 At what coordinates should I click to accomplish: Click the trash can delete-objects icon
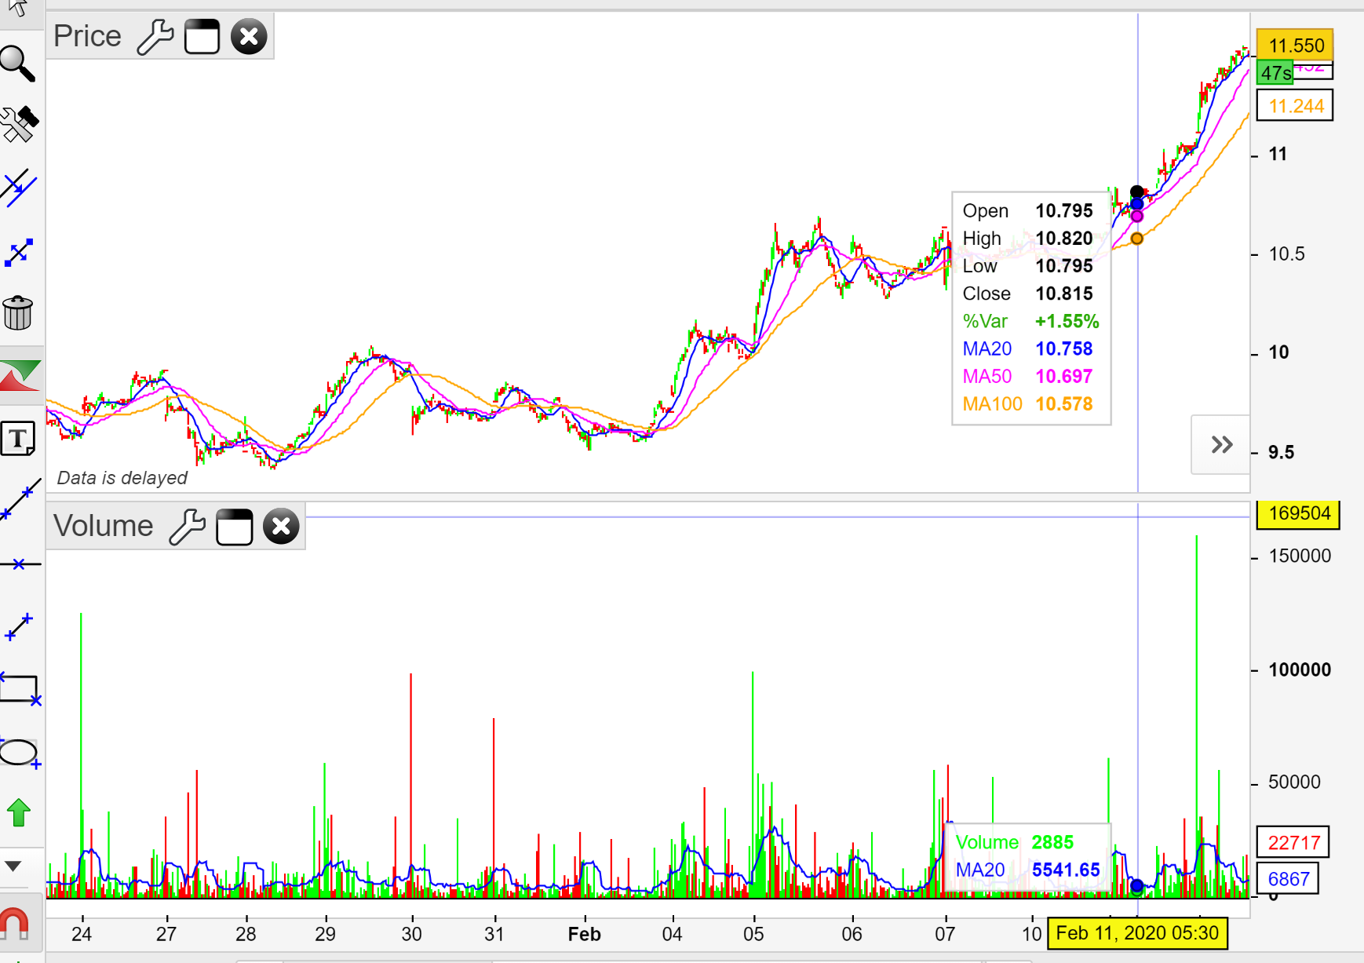coord(18,313)
